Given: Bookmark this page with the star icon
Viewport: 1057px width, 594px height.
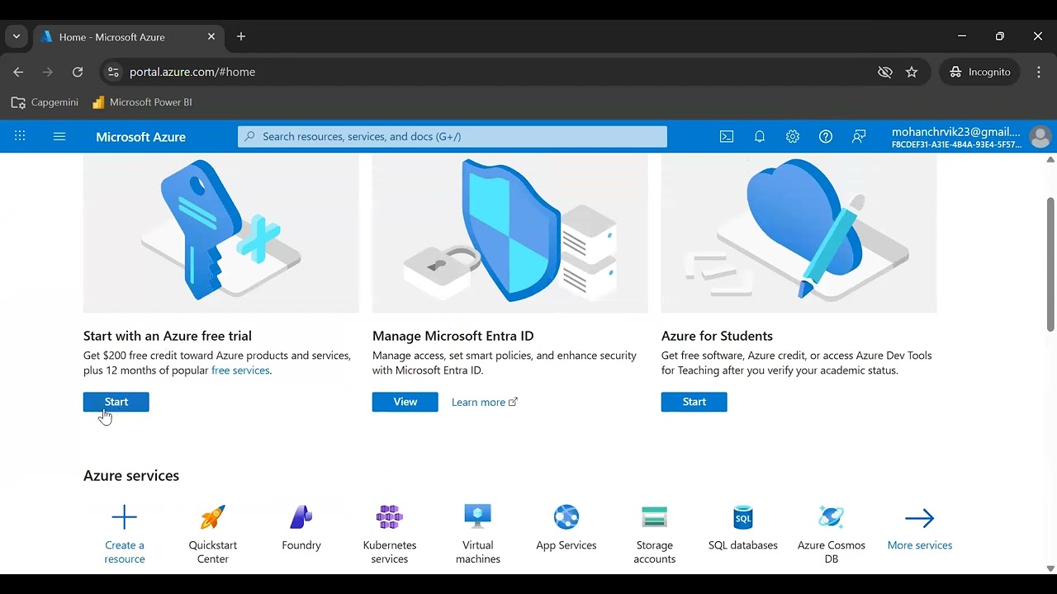Looking at the screenshot, I should click(x=912, y=72).
